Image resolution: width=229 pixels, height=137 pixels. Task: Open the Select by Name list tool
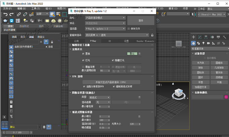pyautogui.click(x=58, y=14)
